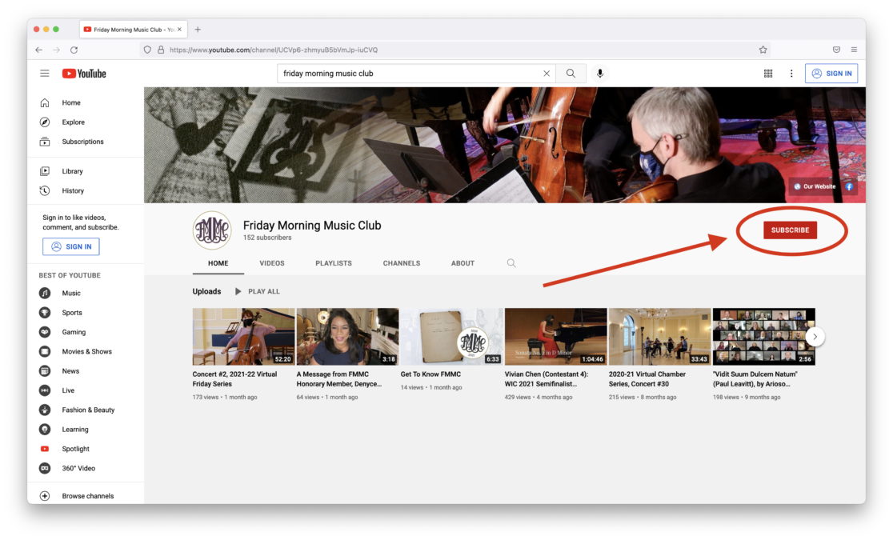Click Sign In button in header

click(x=831, y=74)
